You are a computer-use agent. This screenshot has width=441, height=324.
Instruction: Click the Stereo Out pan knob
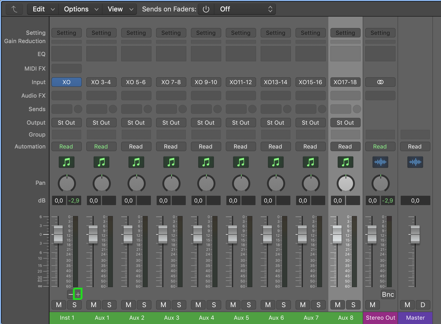click(381, 184)
